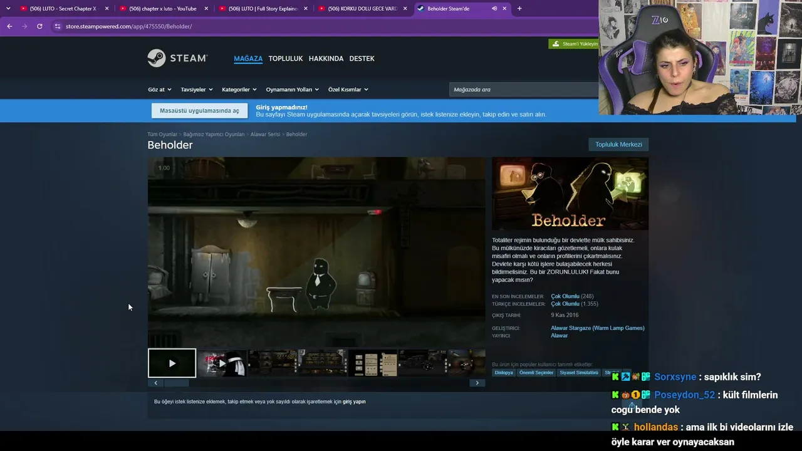This screenshot has width=802, height=451.
Task: Select the 'Siyaset Simülatörü' tag
Action: tap(579, 373)
